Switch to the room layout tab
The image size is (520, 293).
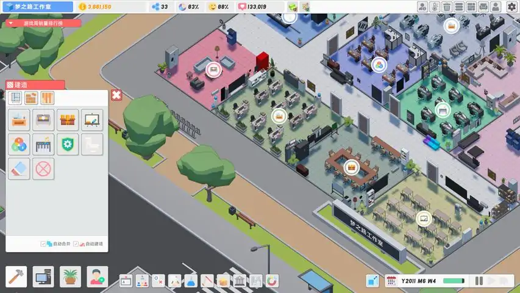[16, 98]
